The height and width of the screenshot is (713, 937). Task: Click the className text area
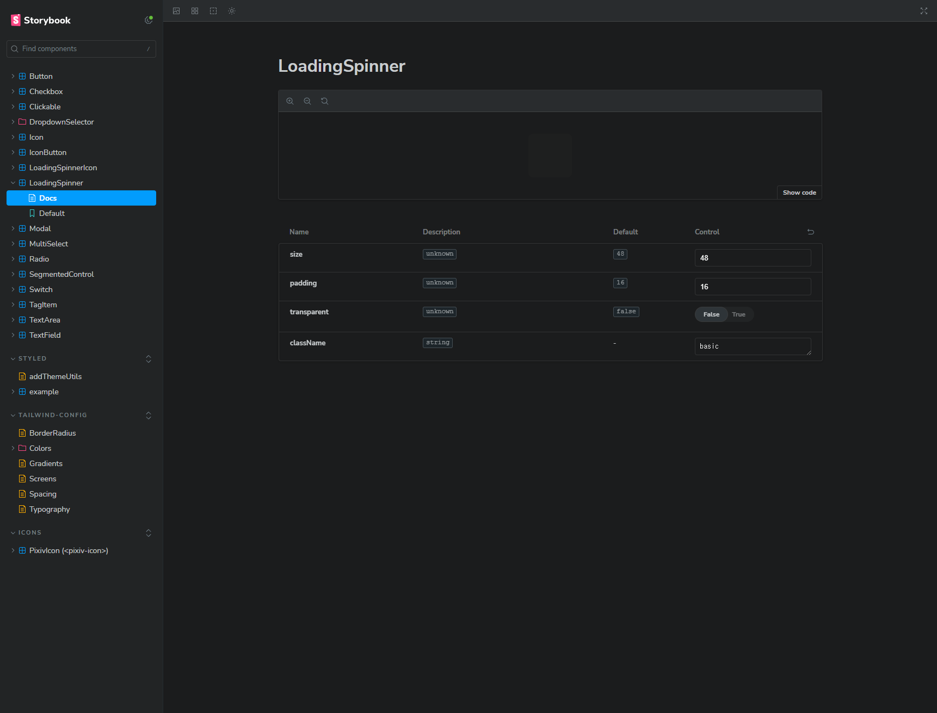753,346
